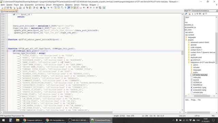Click the NppFTP connect plug icon
The image size is (218, 123).
pyautogui.click(x=186, y=14)
